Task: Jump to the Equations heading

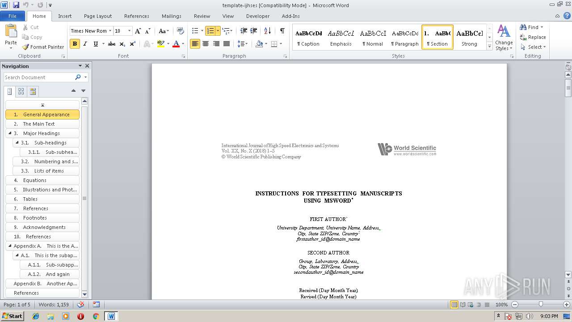Action: (42, 180)
